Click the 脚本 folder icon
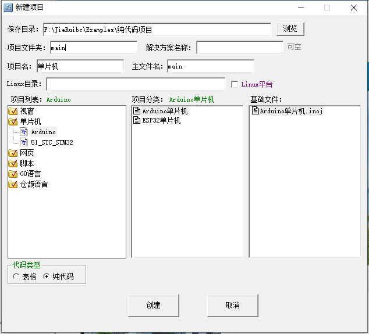 [x=13, y=163]
